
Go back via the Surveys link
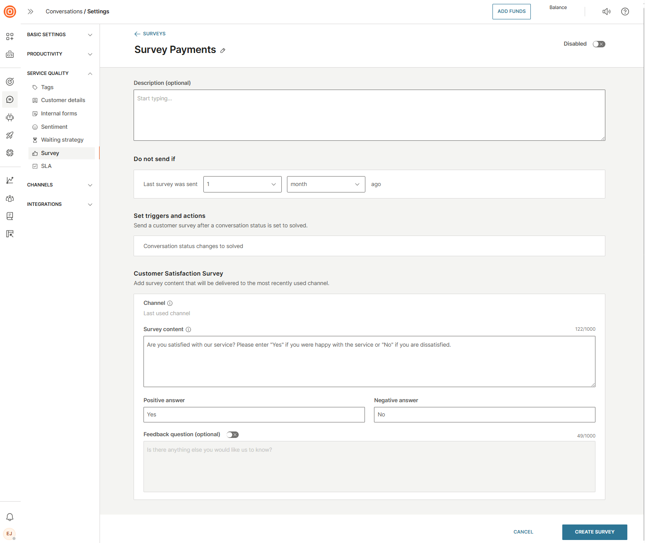(150, 34)
